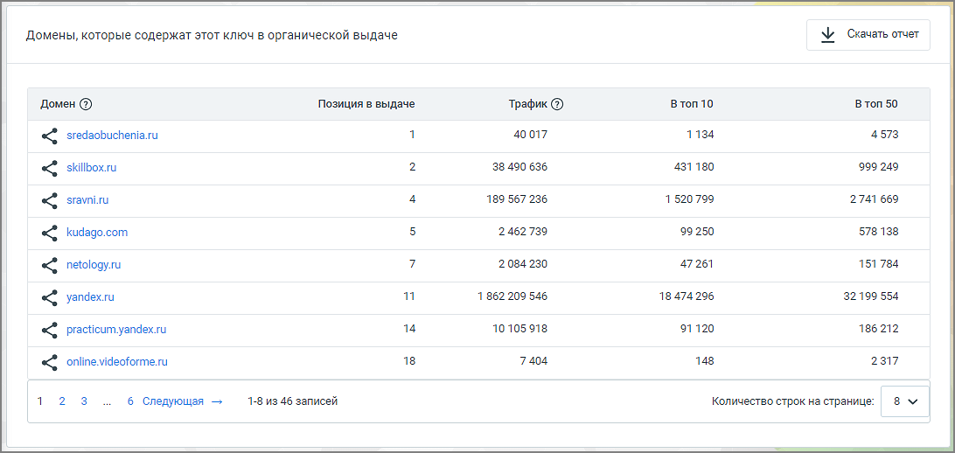The height and width of the screenshot is (453, 955).
Task: Open the practicum.yandex.ru domain link
Action: [116, 330]
